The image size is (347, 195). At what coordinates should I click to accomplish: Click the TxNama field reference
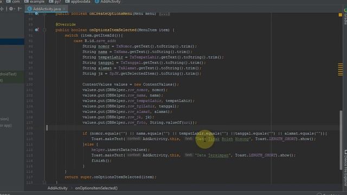click(x=120, y=52)
